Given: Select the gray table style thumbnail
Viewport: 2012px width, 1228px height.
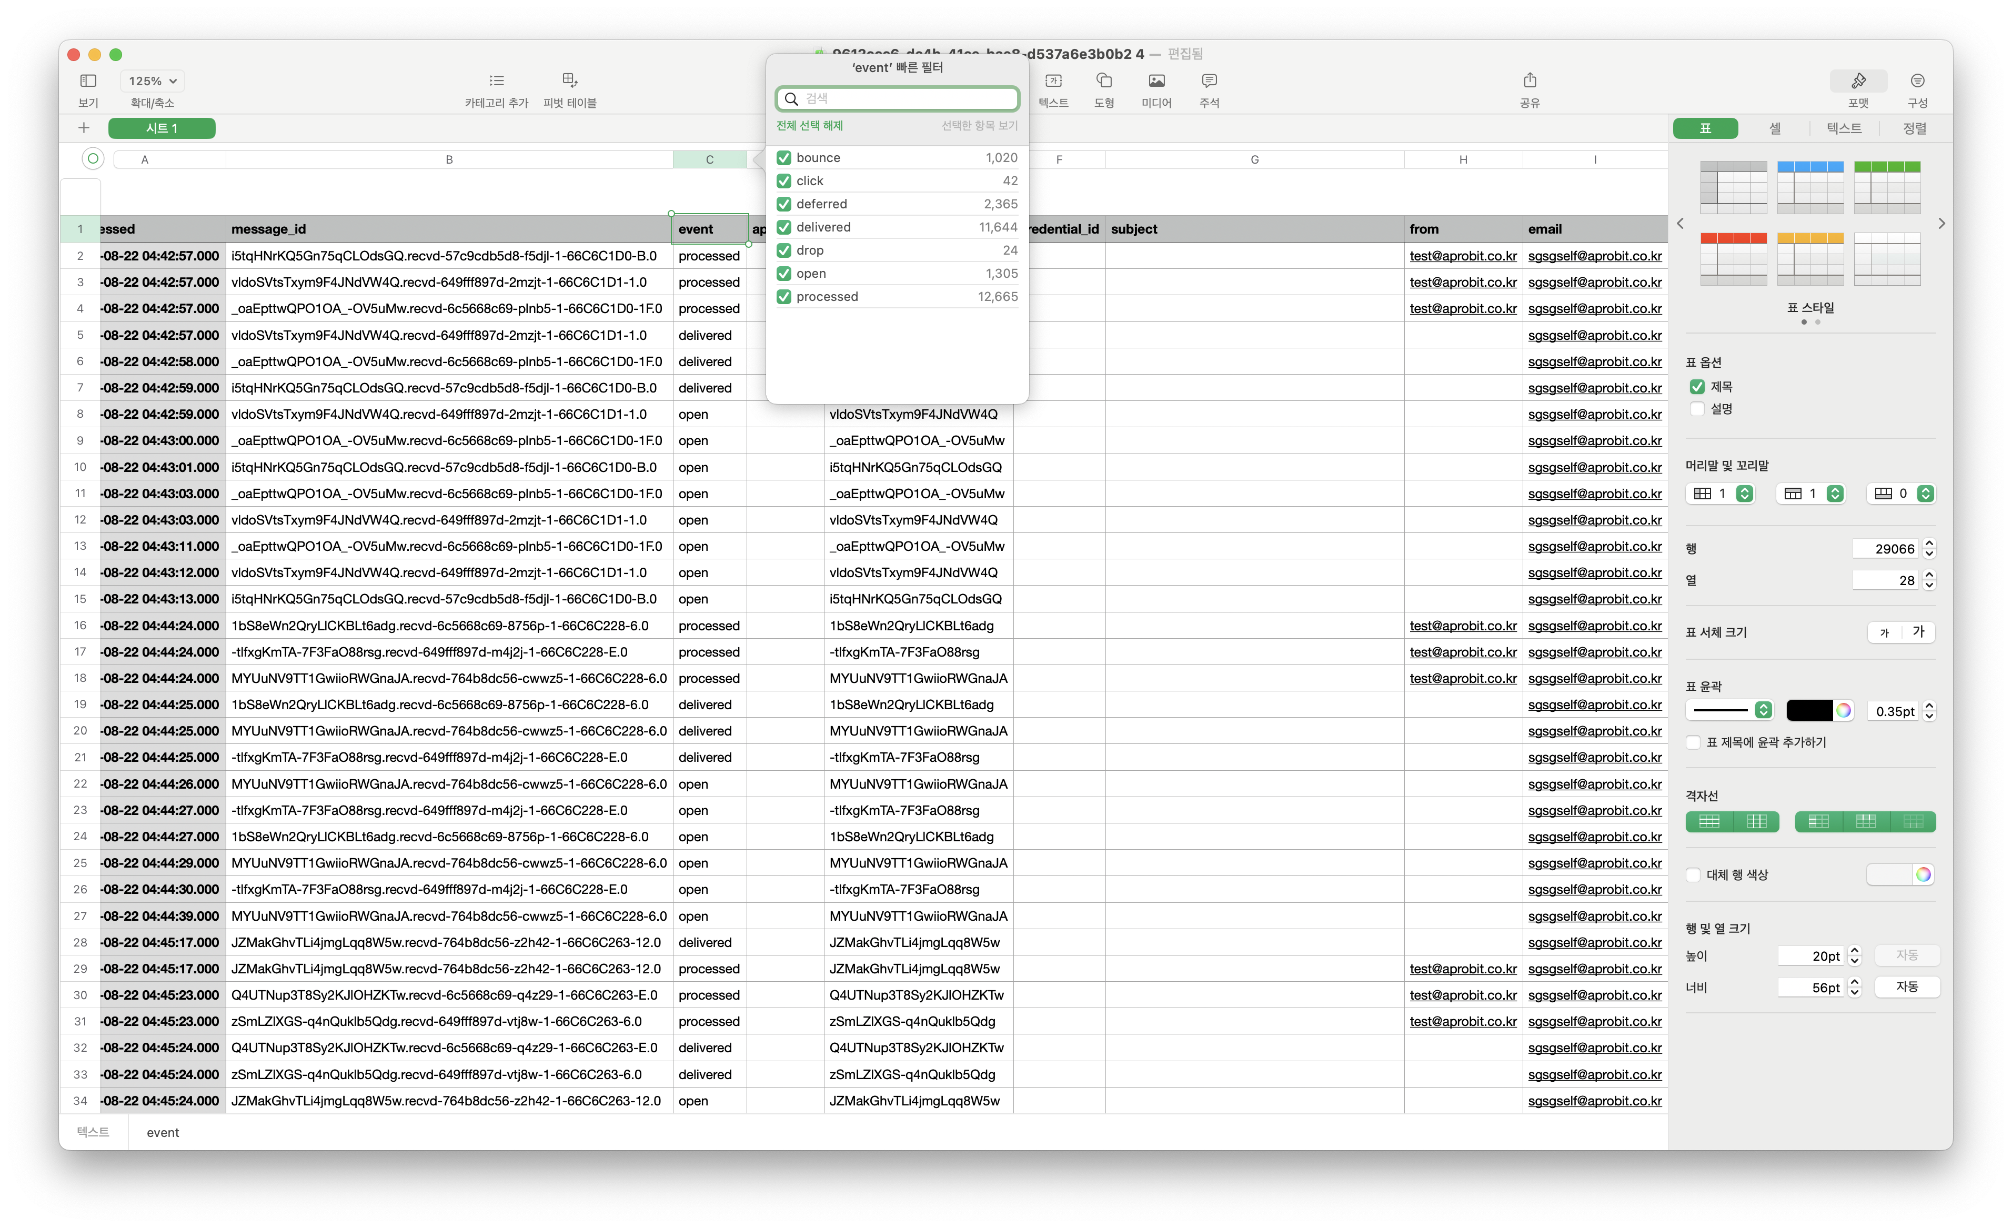Looking at the screenshot, I should (1734, 187).
